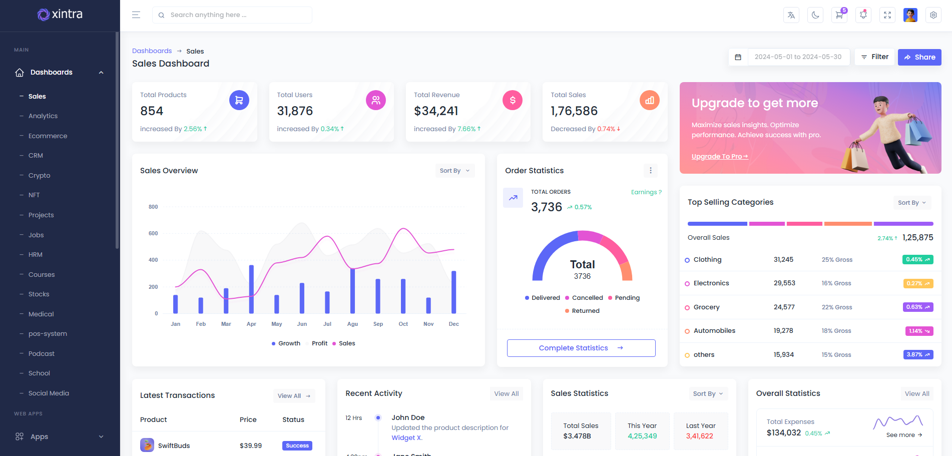Click Earnings ? link
The height and width of the screenshot is (456, 952).
(646, 192)
